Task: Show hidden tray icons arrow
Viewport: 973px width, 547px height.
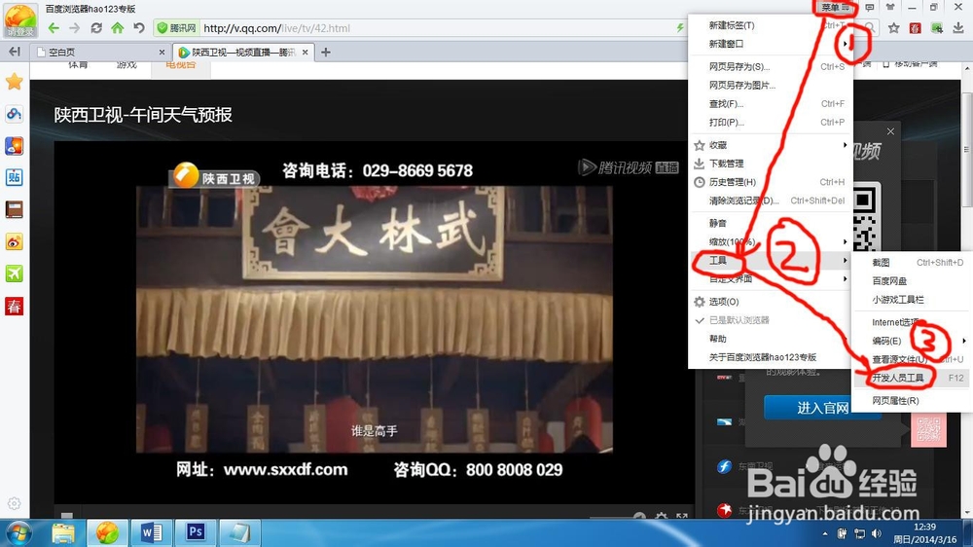Action: point(825,533)
